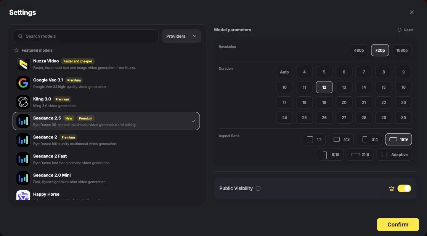Click the star icon beside Featured models

pyautogui.click(x=16, y=50)
